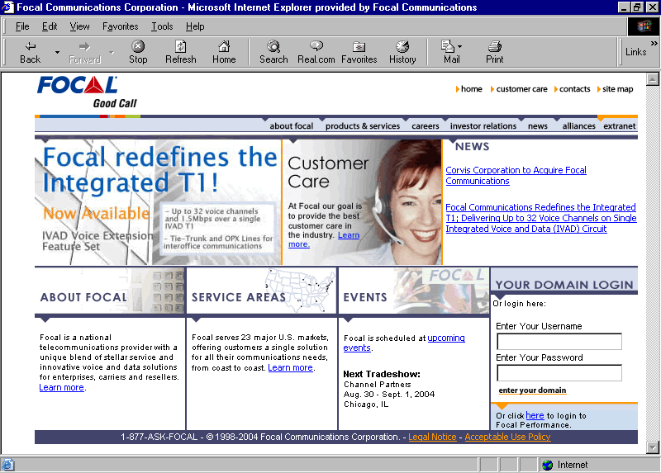Click the Back toolbar icon
This screenshot has width=661, height=473.
(31, 52)
